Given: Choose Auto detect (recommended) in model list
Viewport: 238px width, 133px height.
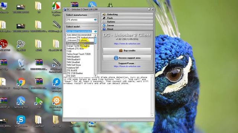Looking at the screenshot, I should click(x=80, y=35).
